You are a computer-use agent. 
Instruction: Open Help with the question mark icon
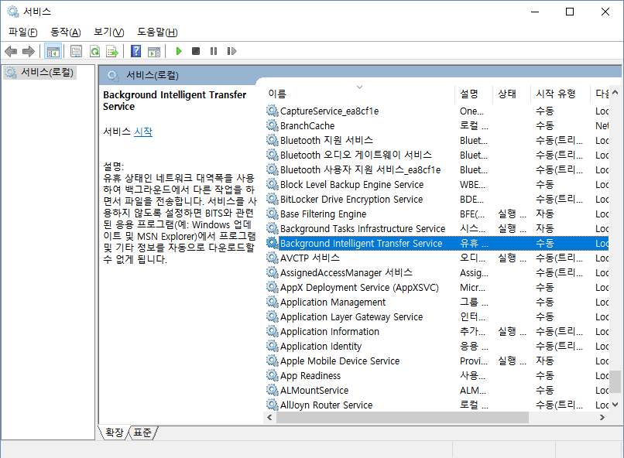(135, 52)
